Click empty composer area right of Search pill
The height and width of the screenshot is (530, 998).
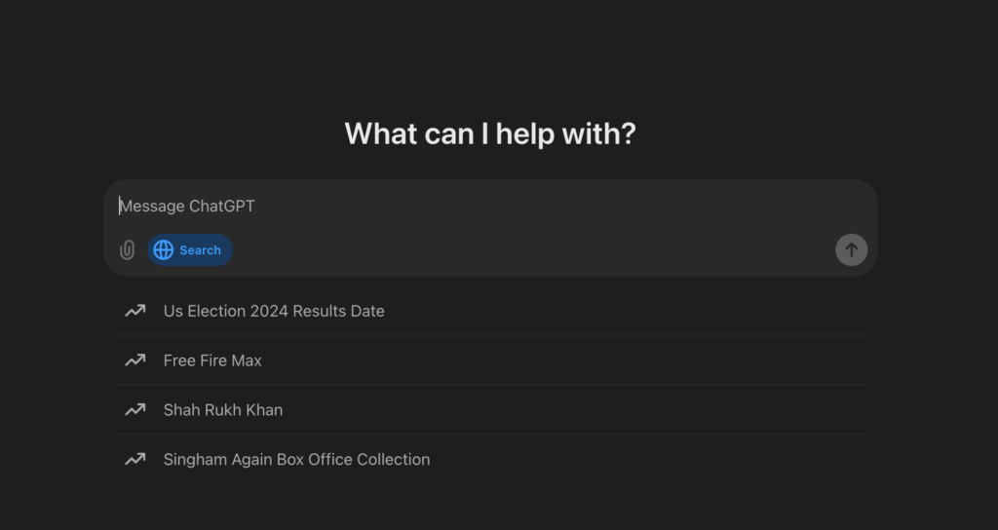tap(526, 250)
